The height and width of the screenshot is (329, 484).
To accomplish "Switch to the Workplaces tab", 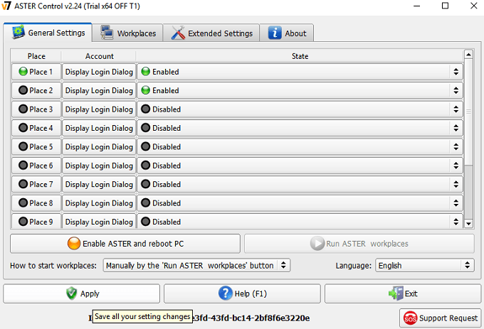I will [128, 33].
